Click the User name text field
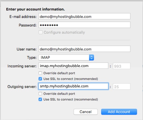This screenshot has height=120, width=143. (84, 49)
